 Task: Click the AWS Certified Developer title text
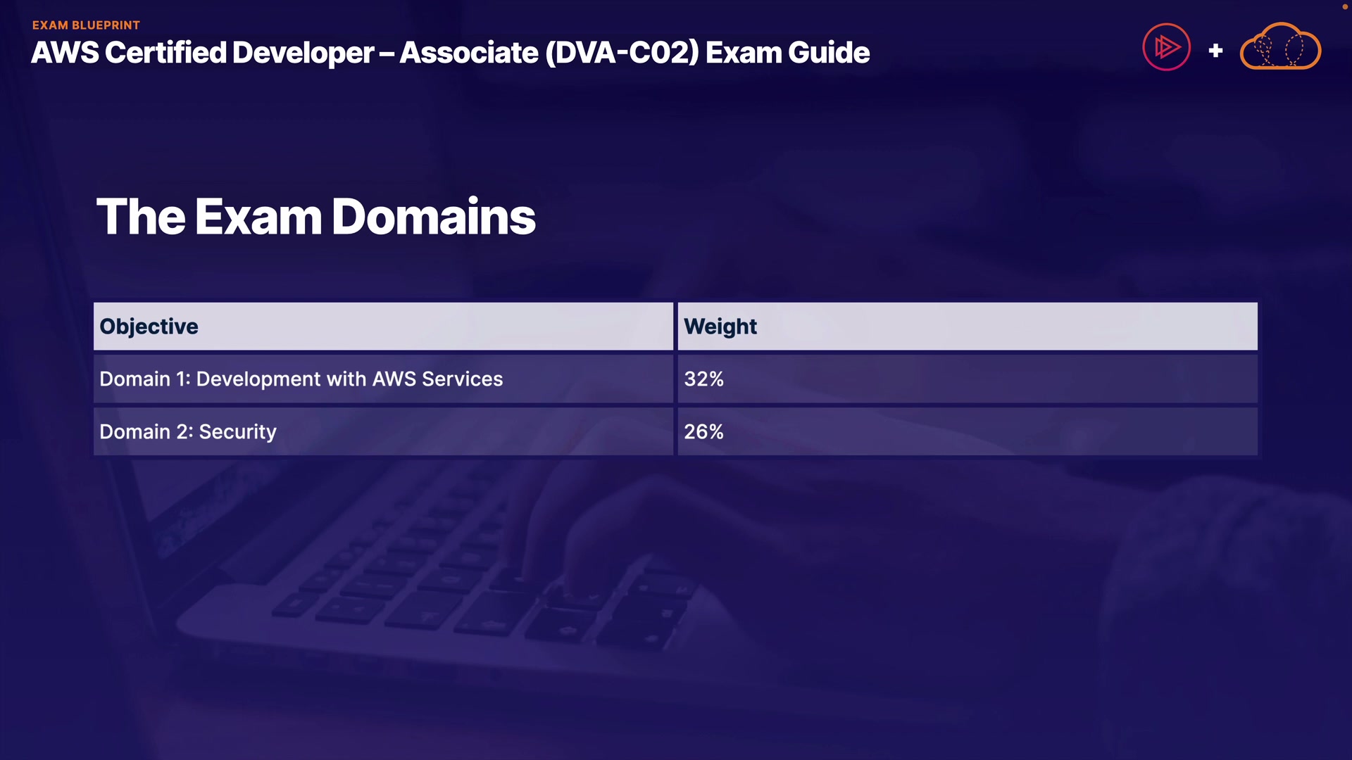click(x=203, y=53)
